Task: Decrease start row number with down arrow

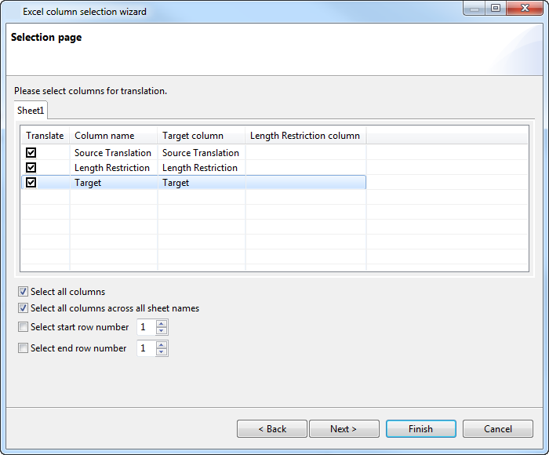Action: [x=161, y=330]
